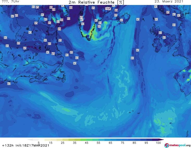Image resolution: width=191 pixels, height=148 pixels.
Task: Click the '75' tick label on the color scale
Action: pyautogui.click(x=122, y=143)
